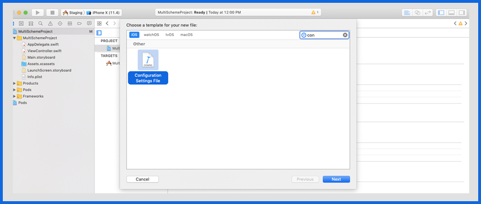Open the source control navigator icon
The height and width of the screenshot is (204, 481).
tap(21, 23)
